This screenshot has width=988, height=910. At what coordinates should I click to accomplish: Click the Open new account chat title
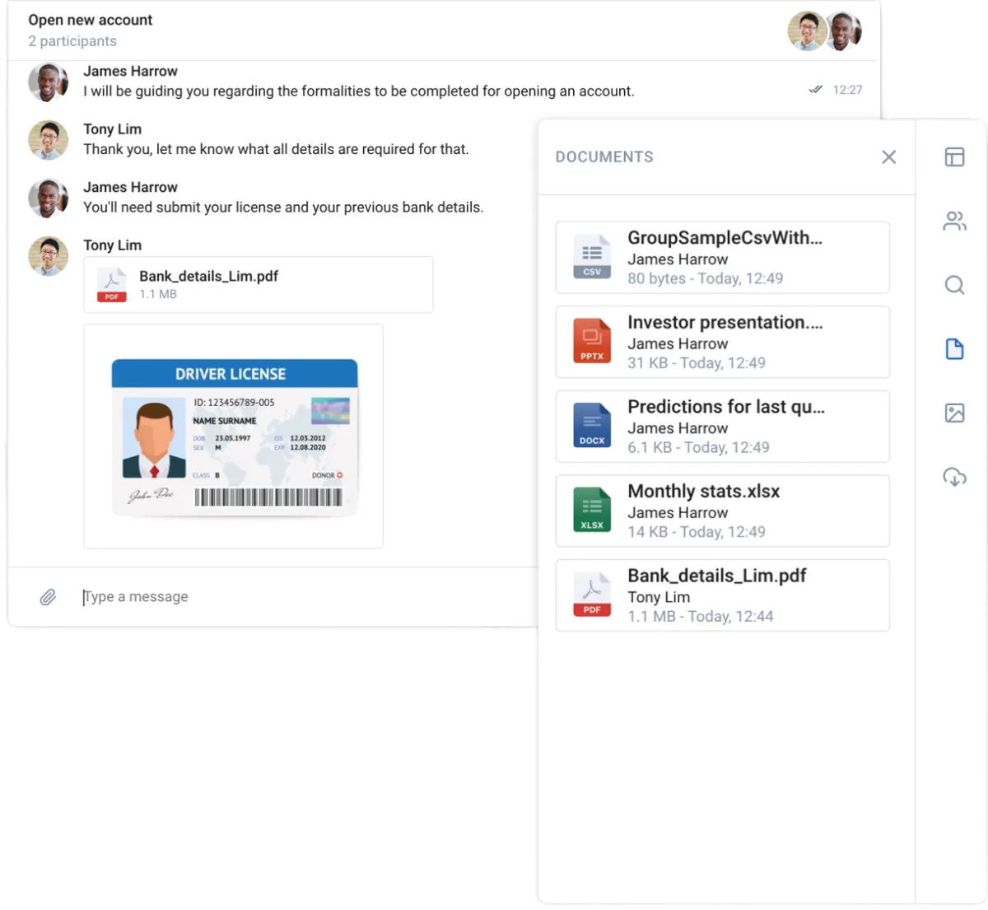(x=91, y=20)
